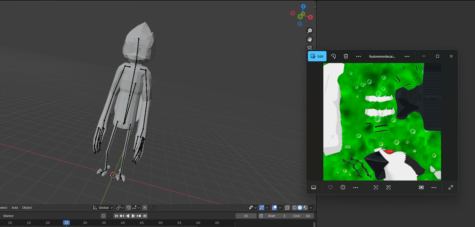
Task: Play the animation in reverse
Action: pyautogui.click(x=128, y=216)
